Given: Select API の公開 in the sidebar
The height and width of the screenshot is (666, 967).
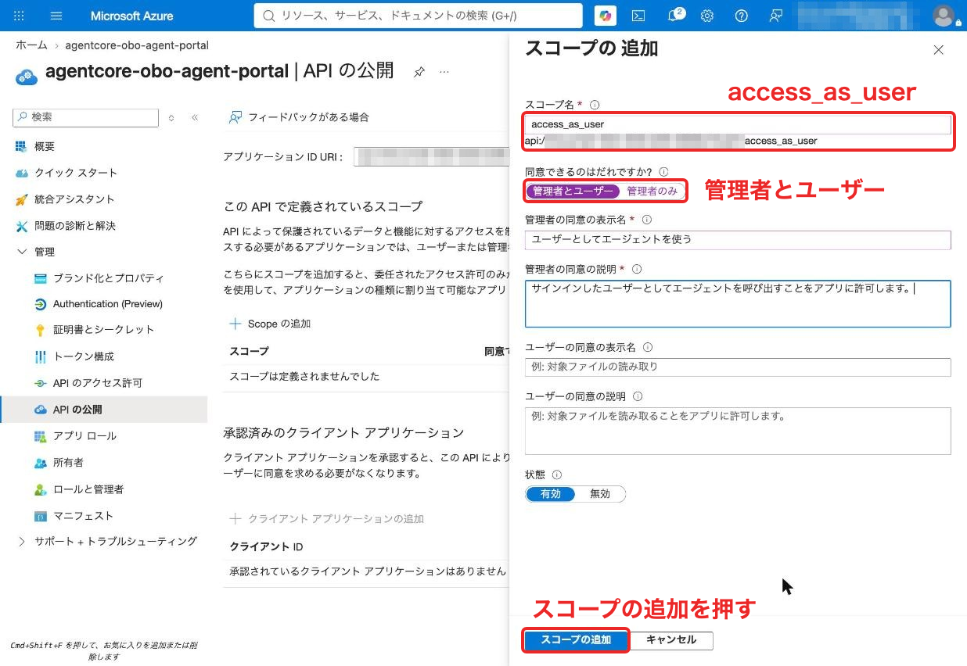Looking at the screenshot, I should coord(103,410).
